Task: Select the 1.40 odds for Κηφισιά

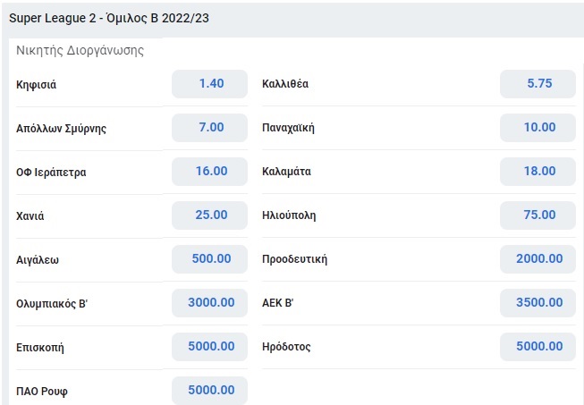Action: tap(209, 84)
